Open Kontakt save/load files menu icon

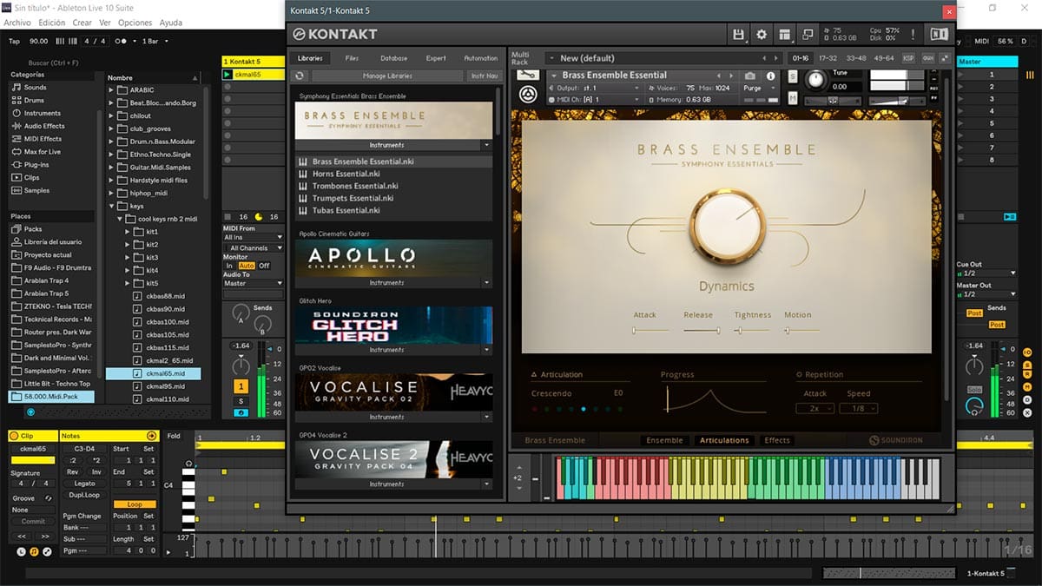pyautogui.click(x=739, y=34)
